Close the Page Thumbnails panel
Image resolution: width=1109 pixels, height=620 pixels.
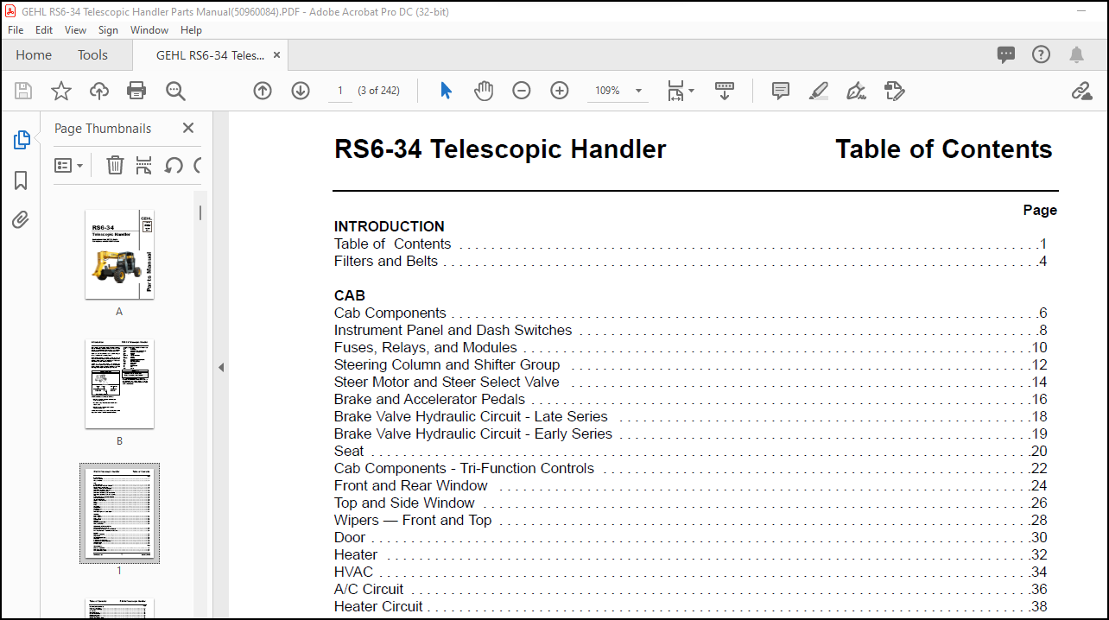(x=188, y=128)
